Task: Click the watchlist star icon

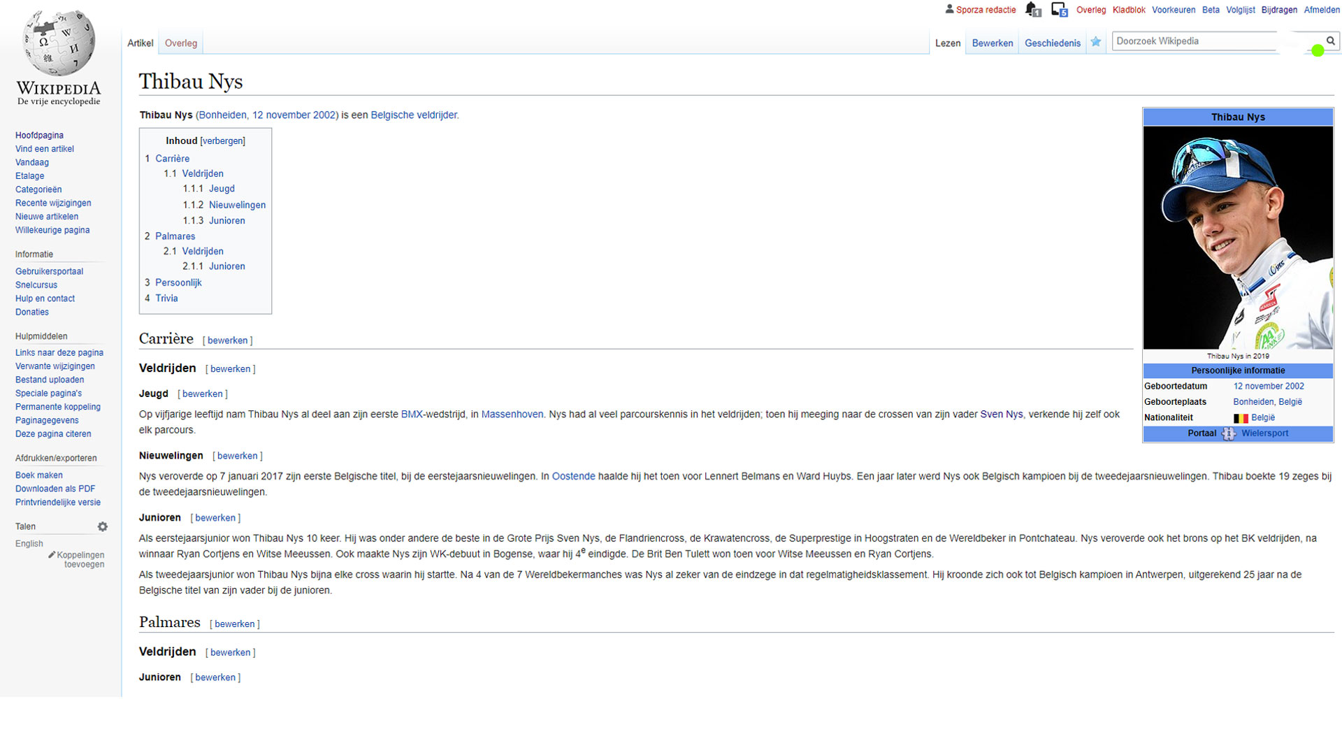Action: click(x=1095, y=43)
